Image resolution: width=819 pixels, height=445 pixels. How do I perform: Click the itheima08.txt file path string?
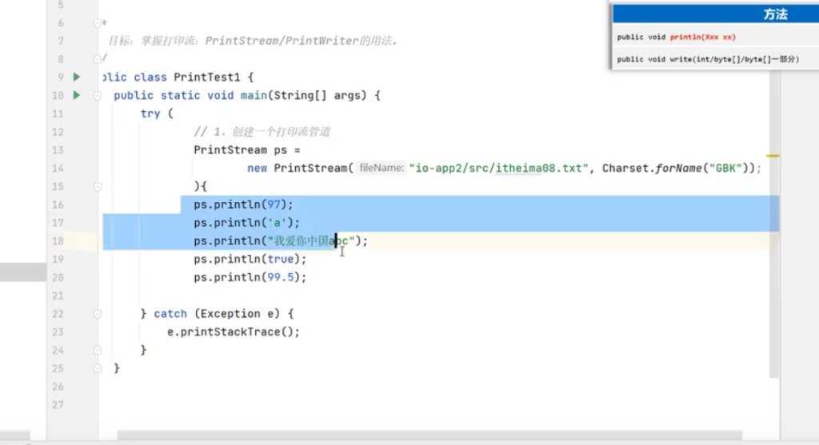pyautogui.click(x=498, y=169)
